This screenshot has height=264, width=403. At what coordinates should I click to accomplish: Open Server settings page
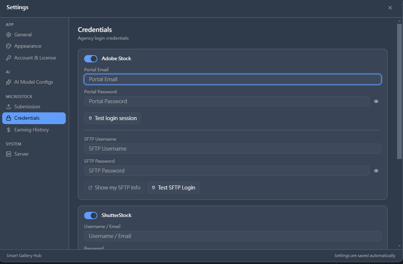point(34,154)
